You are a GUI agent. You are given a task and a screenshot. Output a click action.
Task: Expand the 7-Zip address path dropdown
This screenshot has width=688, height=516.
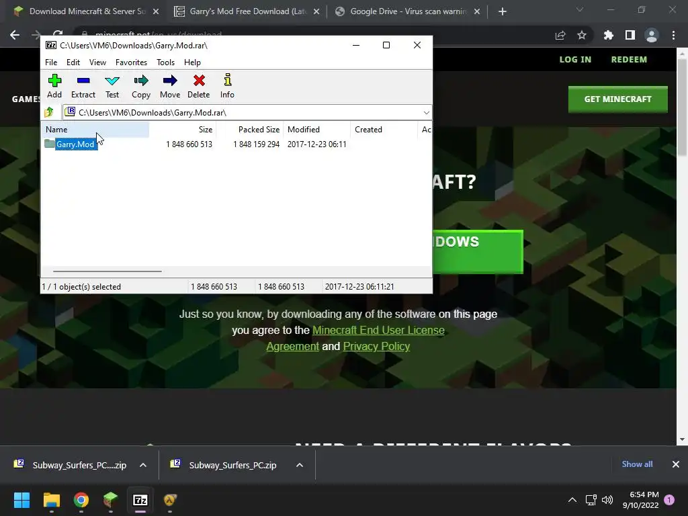pos(426,113)
